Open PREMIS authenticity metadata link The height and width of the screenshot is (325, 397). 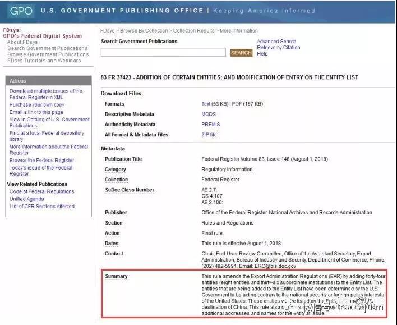tap(211, 125)
